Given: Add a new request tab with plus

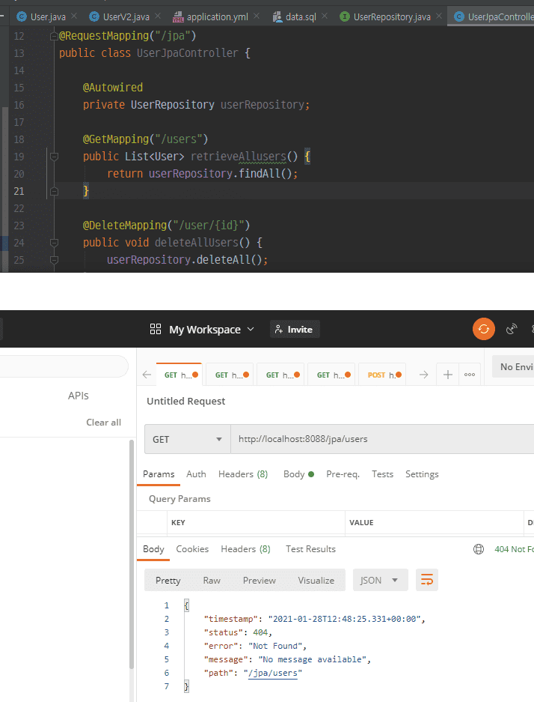Looking at the screenshot, I should (x=447, y=375).
